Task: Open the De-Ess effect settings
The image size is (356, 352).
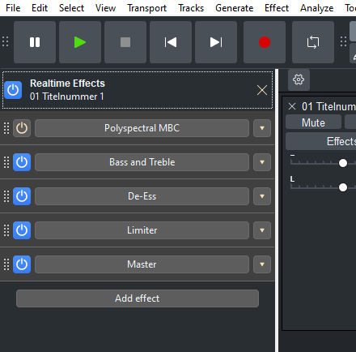Action: (142, 196)
